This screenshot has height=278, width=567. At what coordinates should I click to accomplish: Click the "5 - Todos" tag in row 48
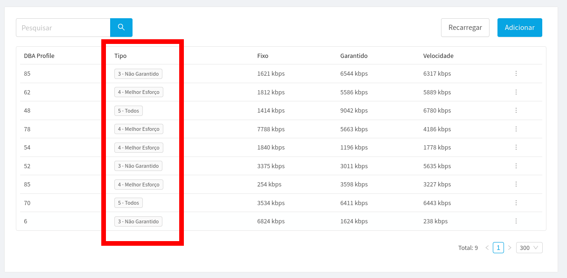(x=128, y=111)
